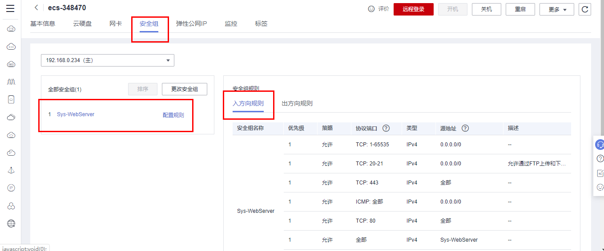
Task: Click the red 远程登录 button
Action: (414, 9)
